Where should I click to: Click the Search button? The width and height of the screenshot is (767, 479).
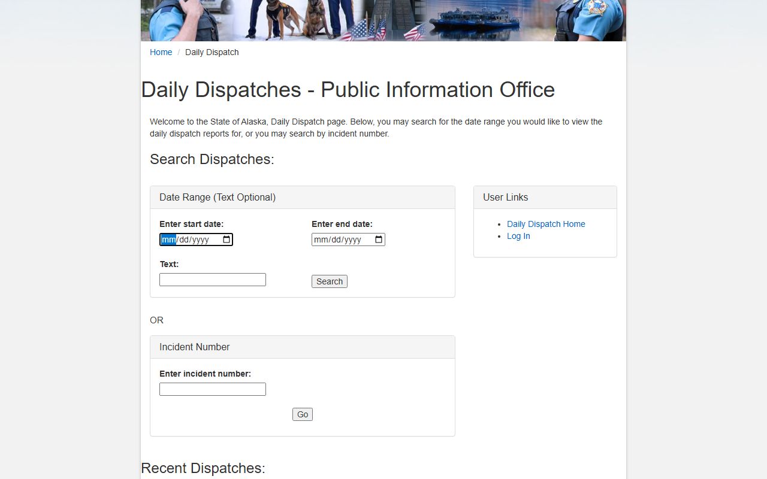point(330,281)
